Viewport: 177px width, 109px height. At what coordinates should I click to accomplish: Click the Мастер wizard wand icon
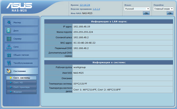click(9, 22)
